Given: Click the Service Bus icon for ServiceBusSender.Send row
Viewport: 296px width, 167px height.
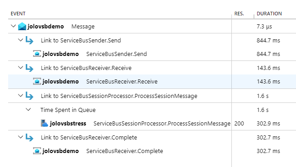Looking at the screenshot, I should pyautogui.click(x=37, y=54).
